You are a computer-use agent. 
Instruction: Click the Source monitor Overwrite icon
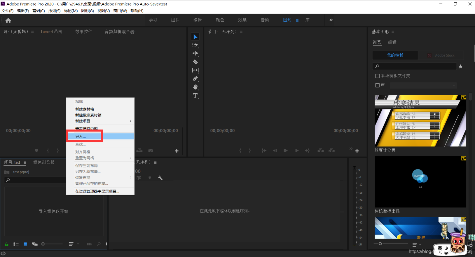(x=139, y=151)
